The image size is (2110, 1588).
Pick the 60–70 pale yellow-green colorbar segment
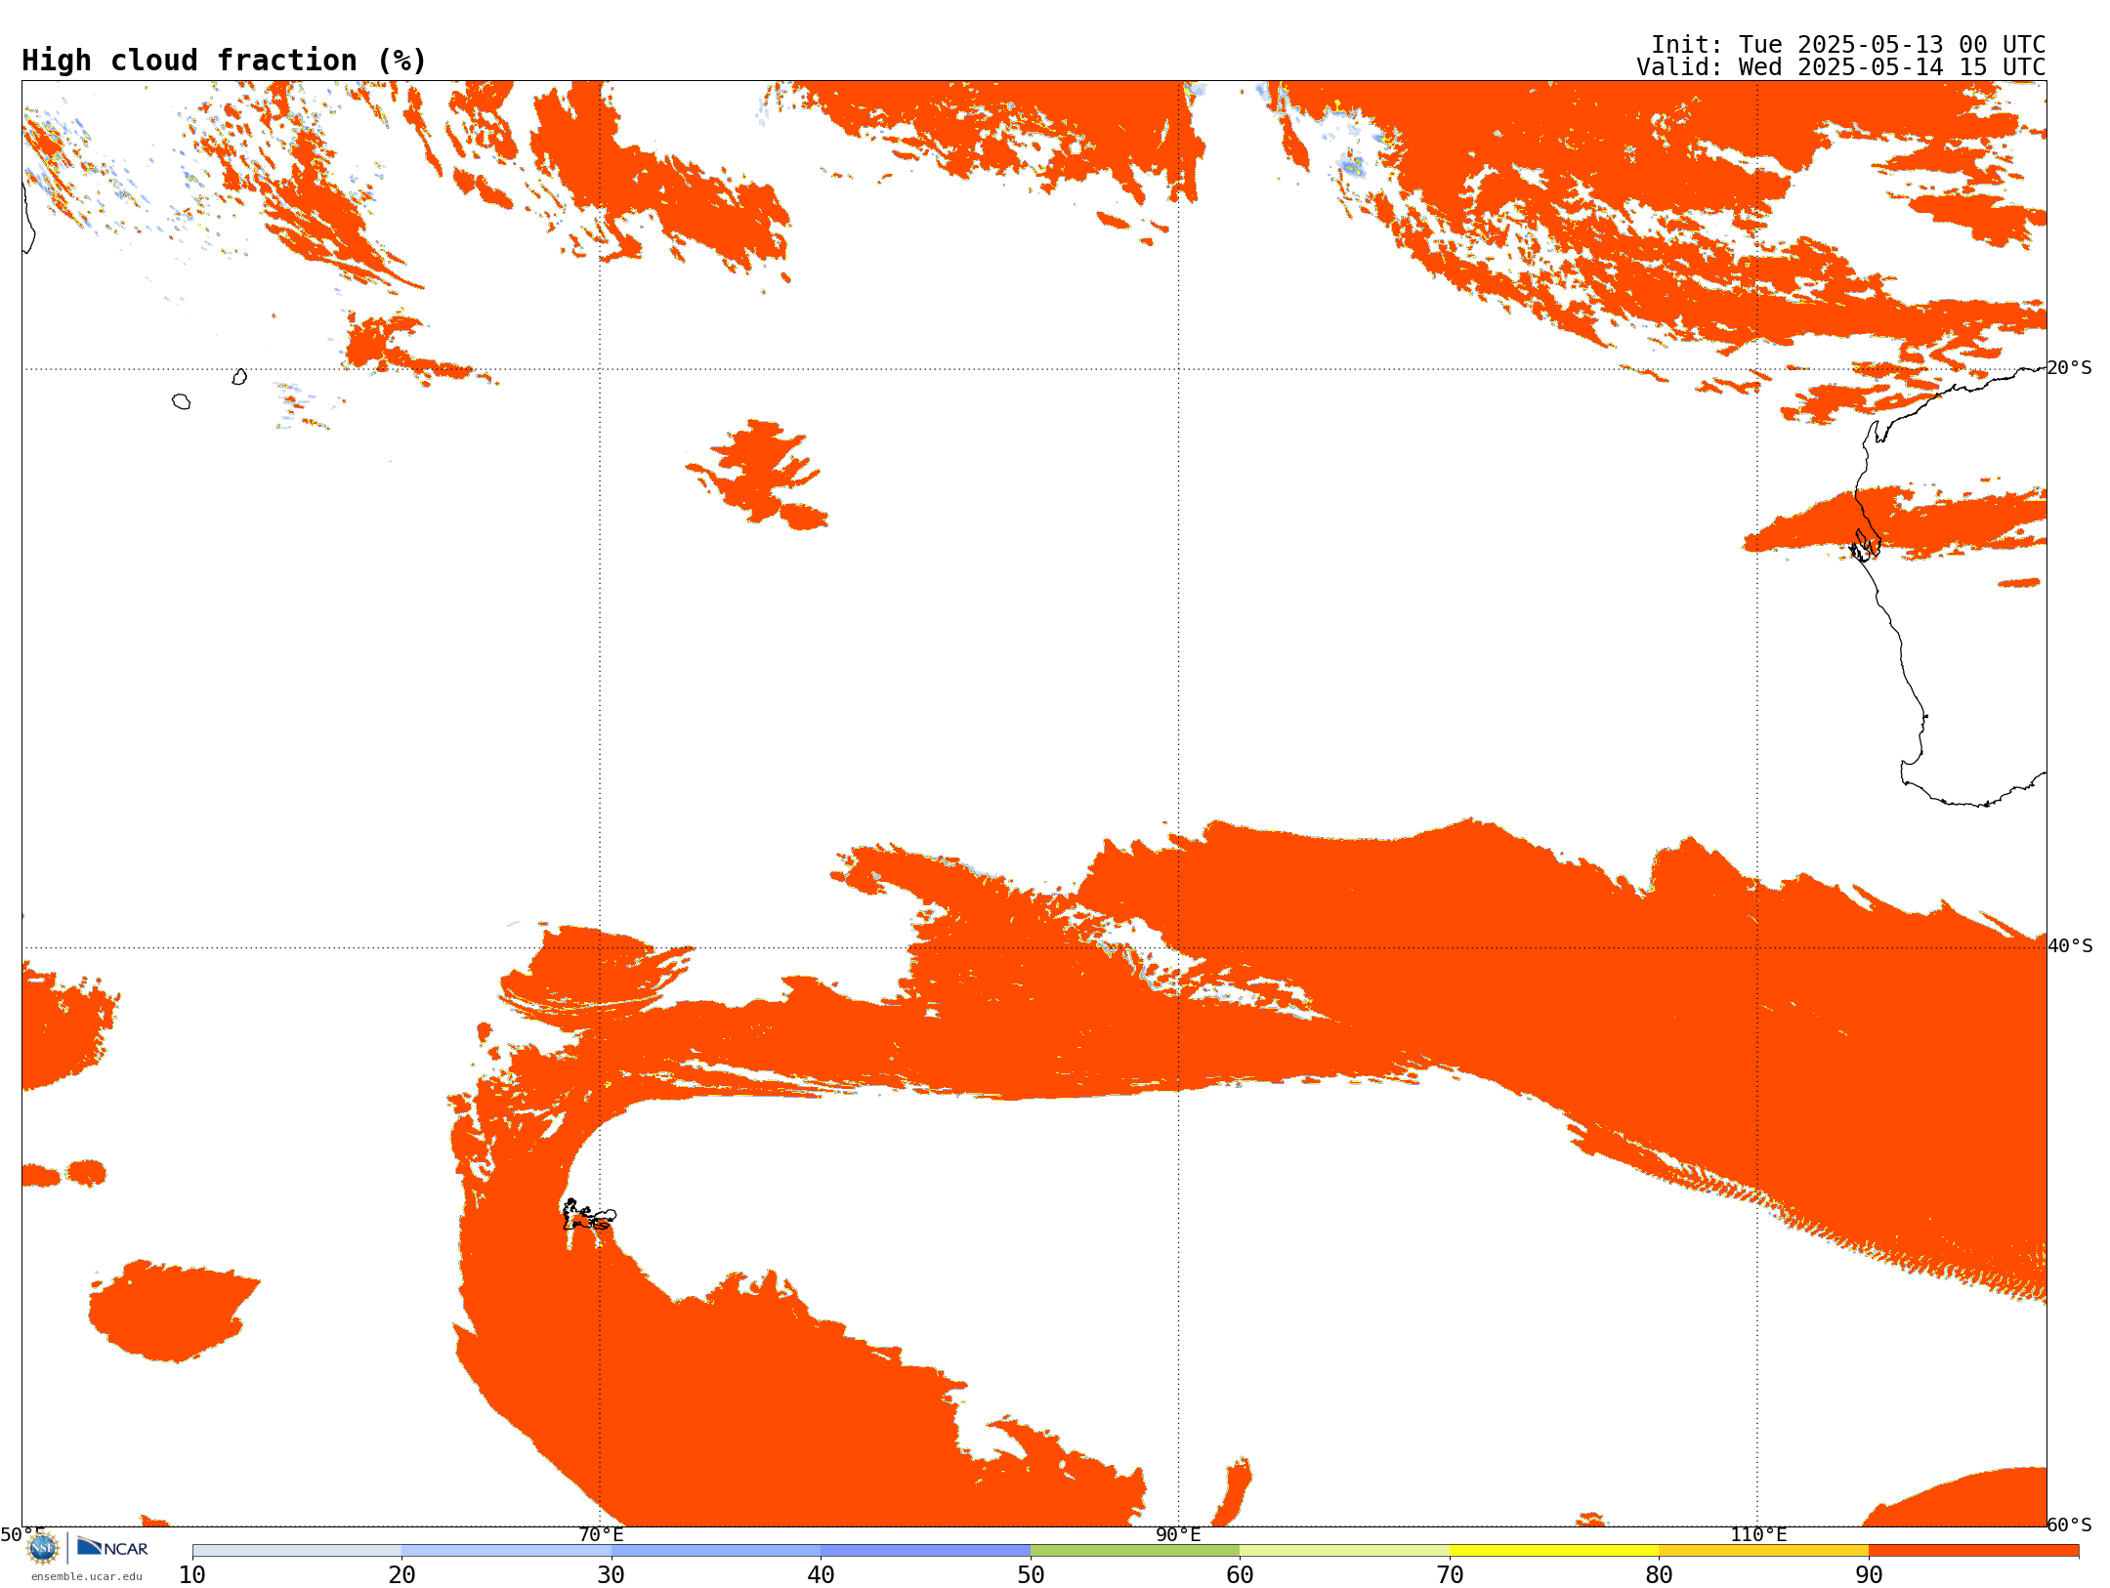1344,1551
